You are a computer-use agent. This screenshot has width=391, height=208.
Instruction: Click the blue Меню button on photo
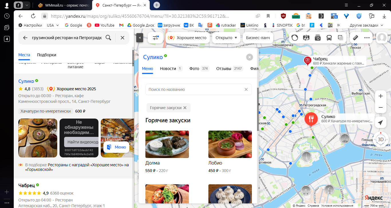pos(116,147)
